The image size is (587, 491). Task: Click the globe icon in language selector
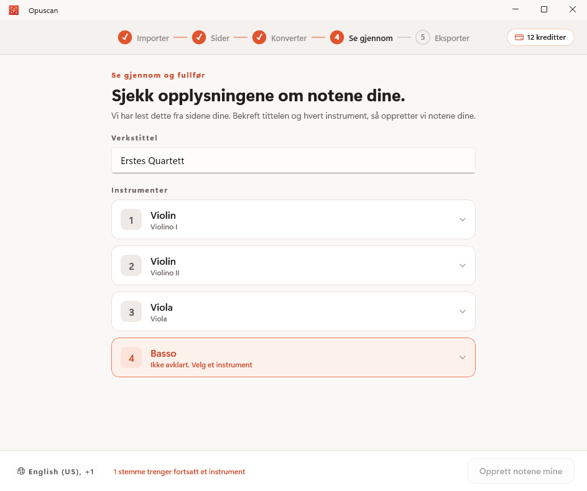coord(21,471)
